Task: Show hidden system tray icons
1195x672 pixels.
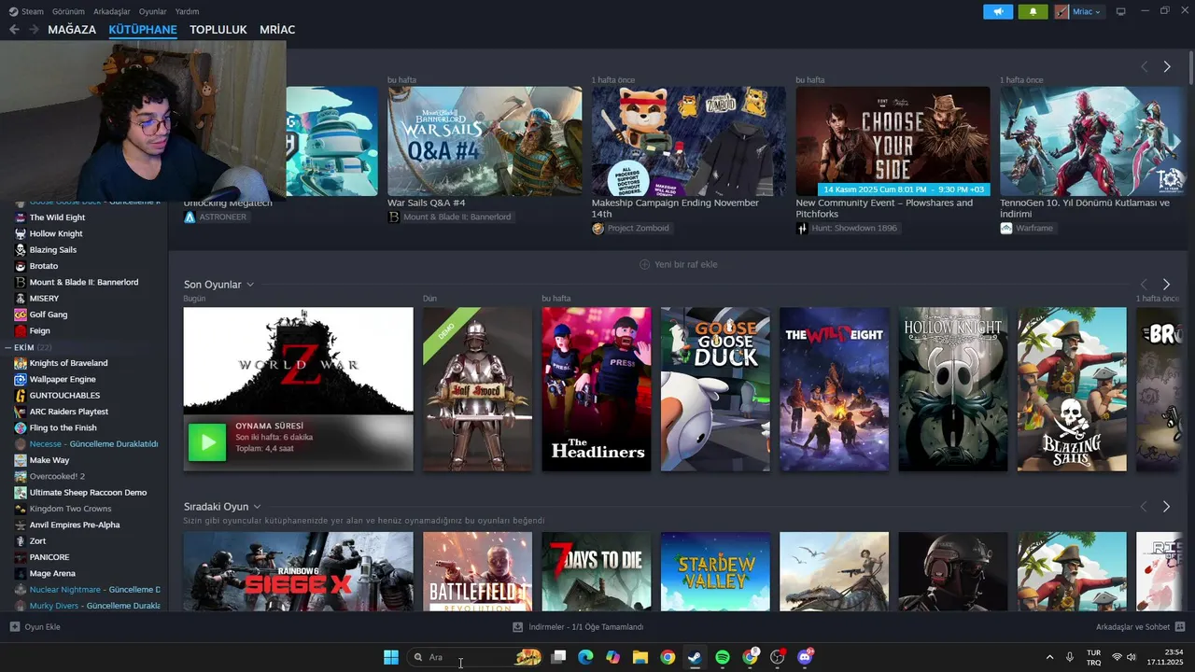Action: (x=1049, y=657)
